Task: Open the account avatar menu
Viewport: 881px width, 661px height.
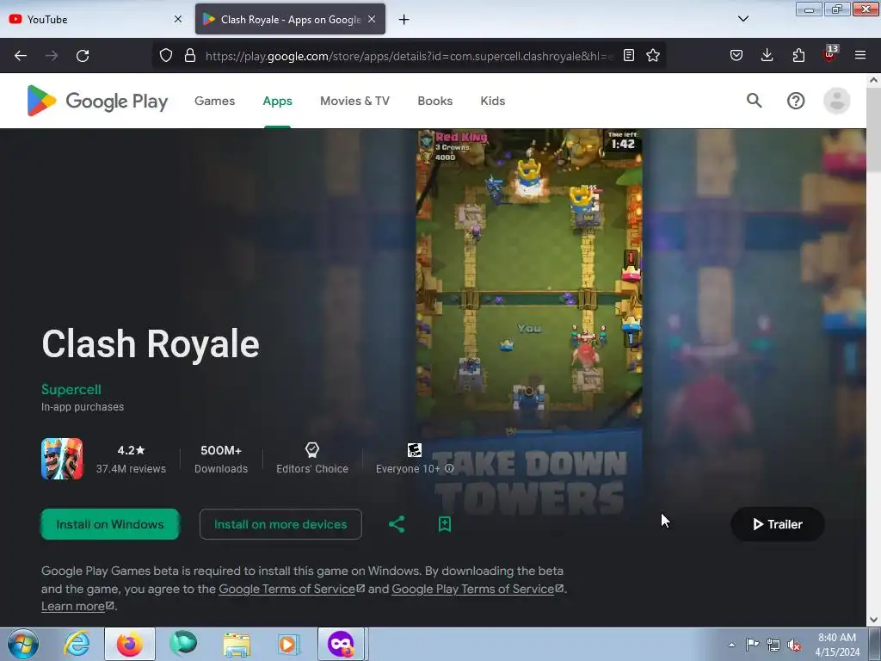Action: click(x=836, y=102)
